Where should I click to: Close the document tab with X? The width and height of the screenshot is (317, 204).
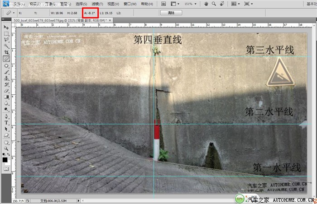click(110, 20)
